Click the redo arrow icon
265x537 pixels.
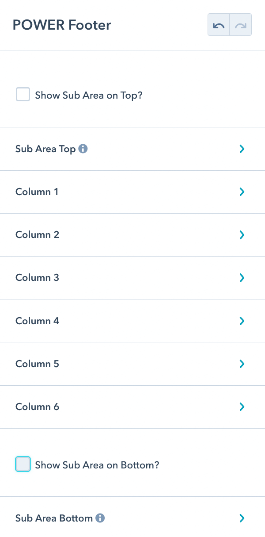click(241, 25)
